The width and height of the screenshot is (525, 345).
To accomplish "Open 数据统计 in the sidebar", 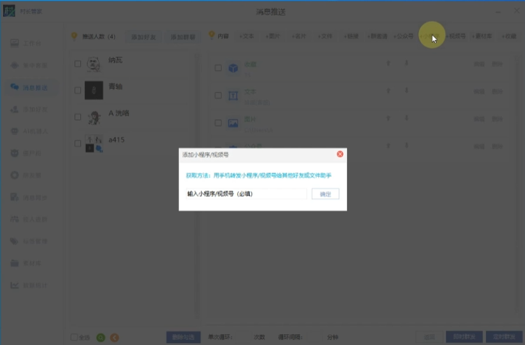I will 29,285.
